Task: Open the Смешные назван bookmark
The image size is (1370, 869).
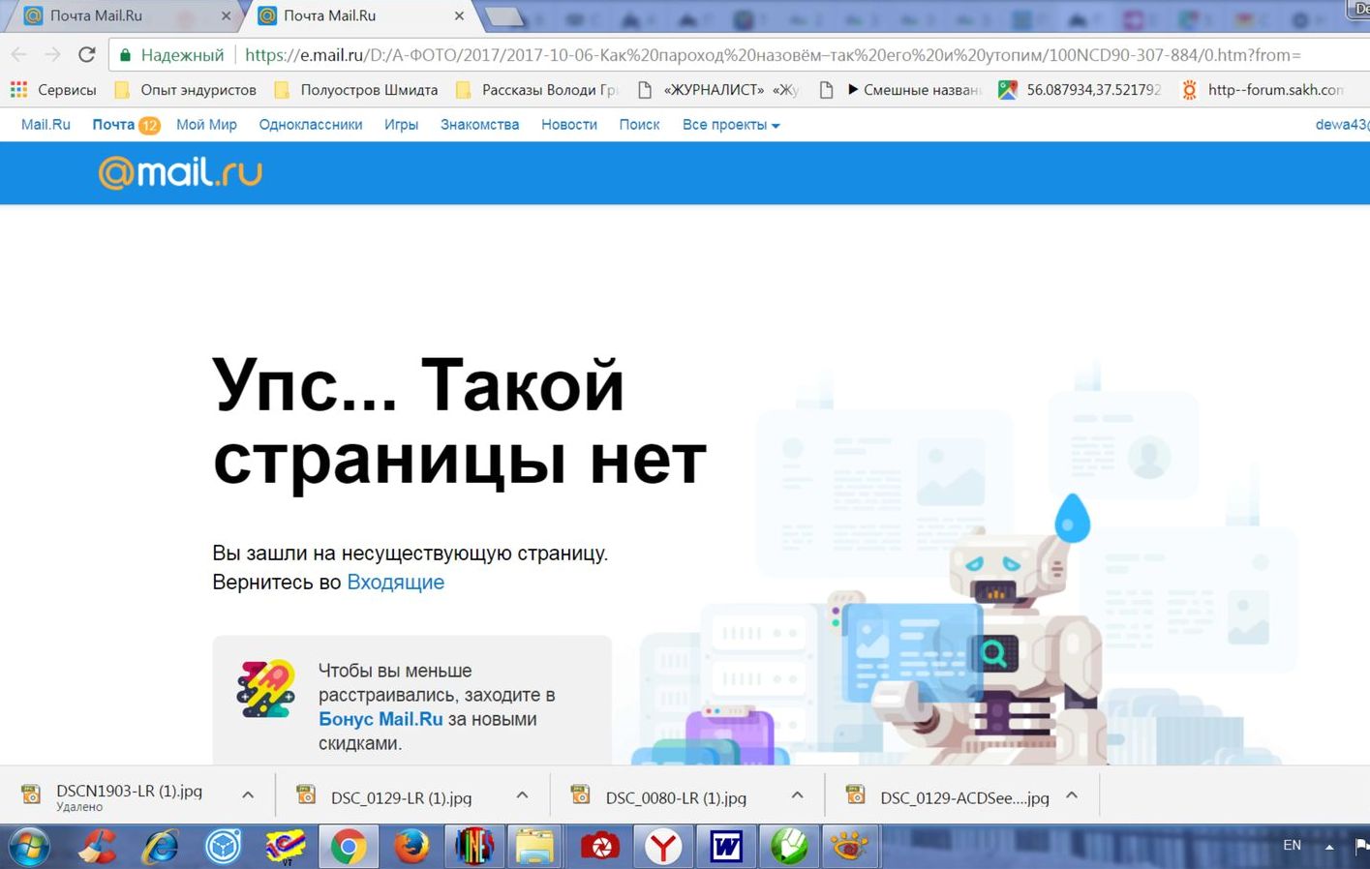Action: [900, 90]
